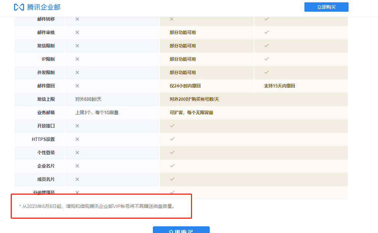
Task: Click the checkmark in the last column of 发信限制
Action: [267, 46]
